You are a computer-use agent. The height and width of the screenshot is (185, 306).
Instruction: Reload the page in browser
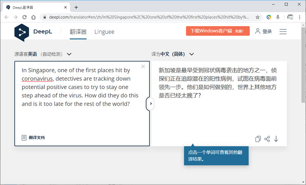tap(24, 17)
